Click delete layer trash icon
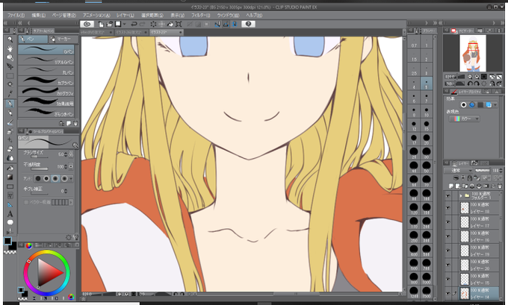The height and width of the screenshot is (305, 508). click(x=499, y=186)
